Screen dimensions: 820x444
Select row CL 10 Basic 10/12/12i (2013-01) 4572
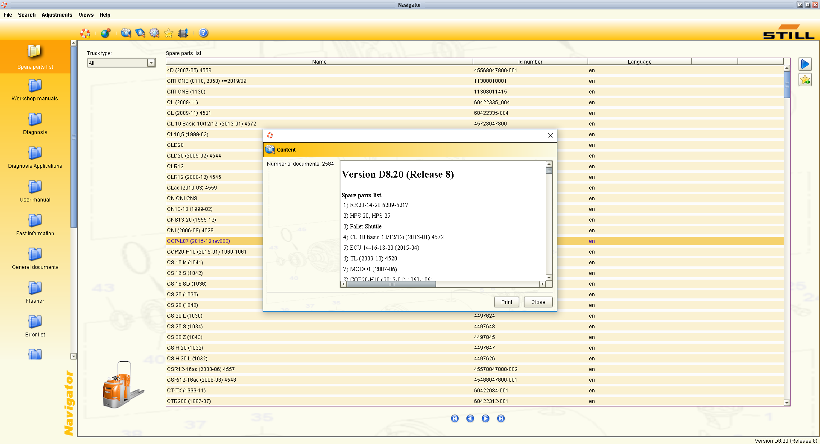(474, 124)
